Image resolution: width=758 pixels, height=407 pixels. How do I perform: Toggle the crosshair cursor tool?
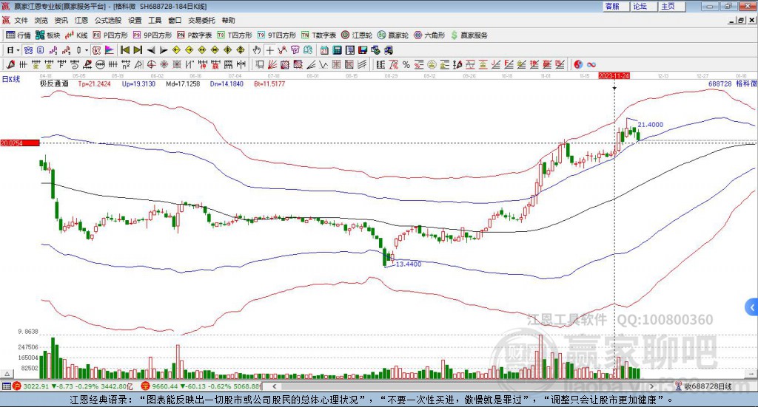(x=269, y=50)
